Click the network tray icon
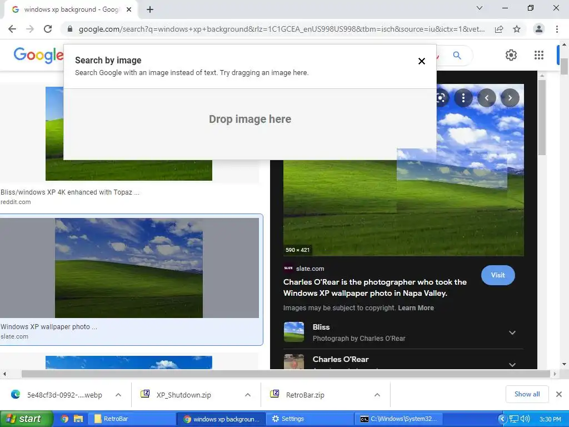Viewport: 569px width, 427px height. point(514,419)
